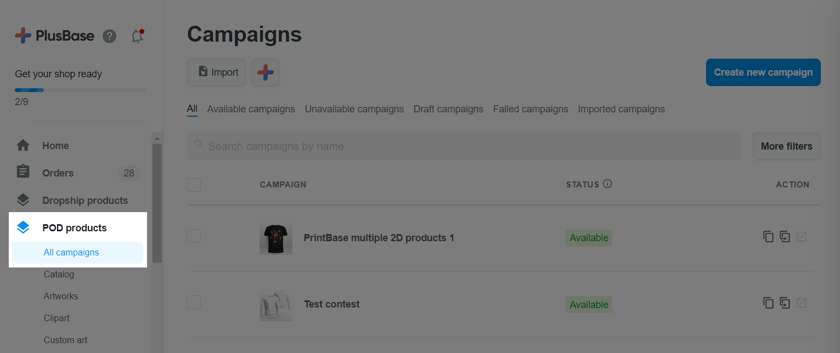This screenshot has width=840, height=353.
Task: Tick the Test contest campaign checkbox
Action: coord(194,302)
